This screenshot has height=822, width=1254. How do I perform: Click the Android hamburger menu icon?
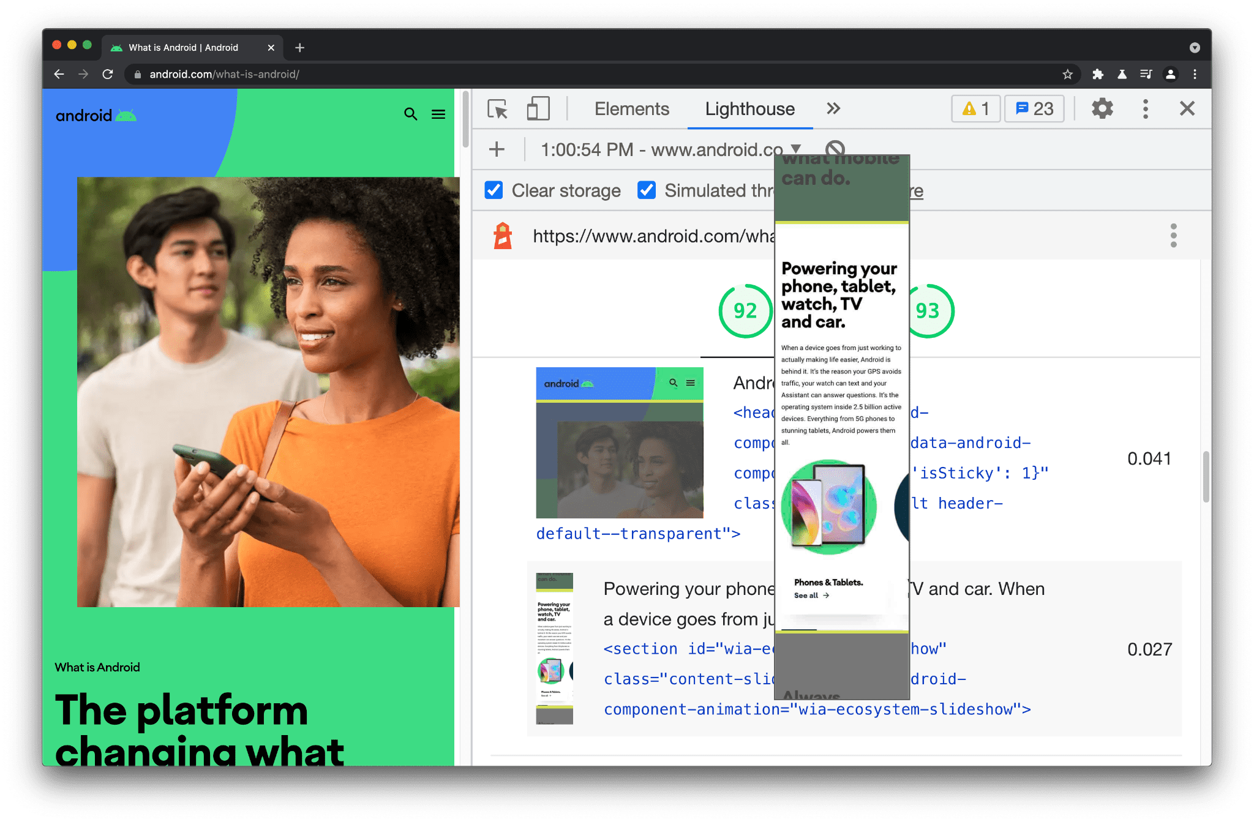pyautogui.click(x=438, y=113)
